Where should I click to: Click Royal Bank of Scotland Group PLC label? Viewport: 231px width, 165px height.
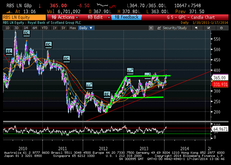coord(54,23)
